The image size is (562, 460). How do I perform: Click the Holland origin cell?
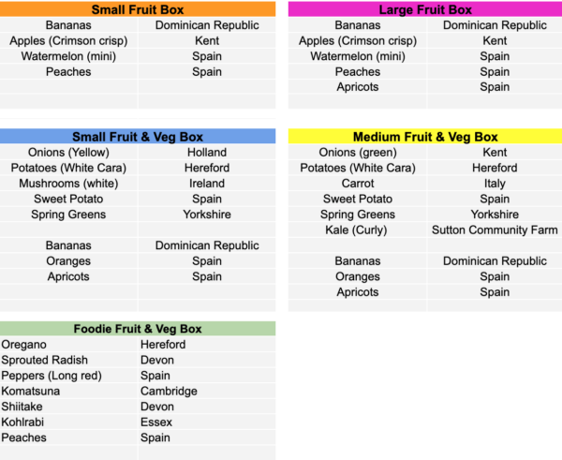(x=207, y=153)
